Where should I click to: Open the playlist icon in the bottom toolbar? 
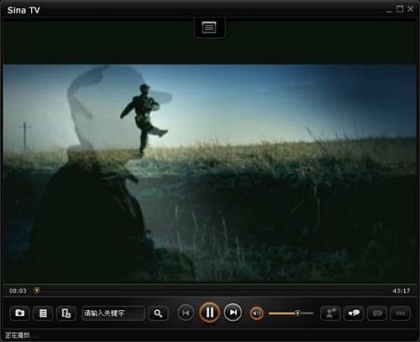(43, 313)
